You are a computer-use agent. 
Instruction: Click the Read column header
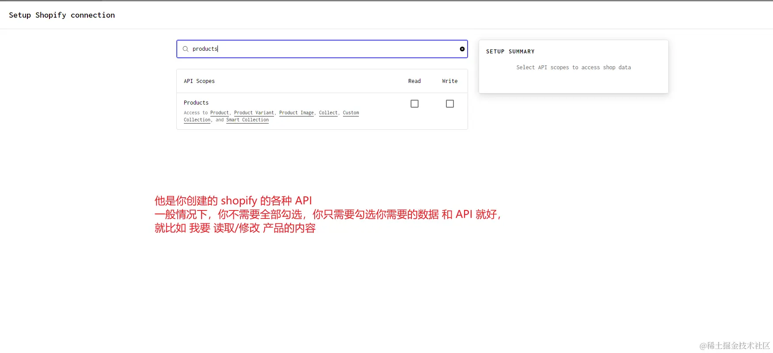pyautogui.click(x=415, y=81)
